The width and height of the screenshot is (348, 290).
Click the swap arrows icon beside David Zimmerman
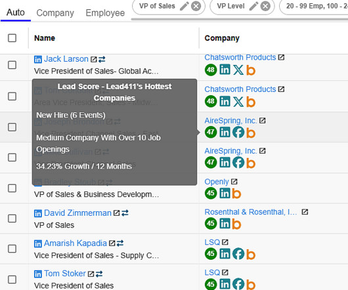(125, 213)
